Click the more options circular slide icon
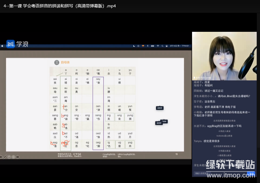260x183 pixels. point(13,157)
